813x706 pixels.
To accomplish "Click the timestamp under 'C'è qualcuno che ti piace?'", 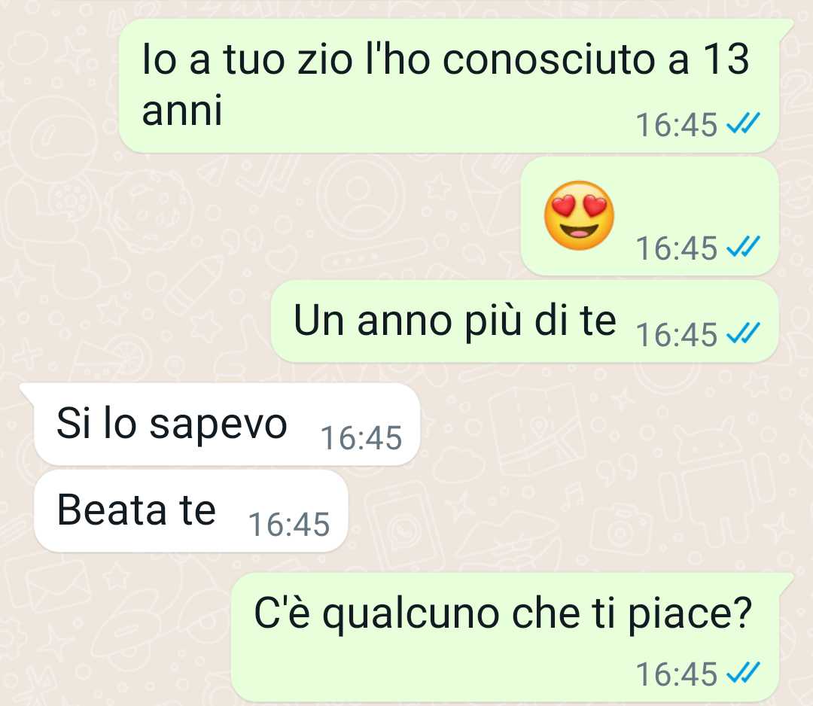I will tap(677, 674).
